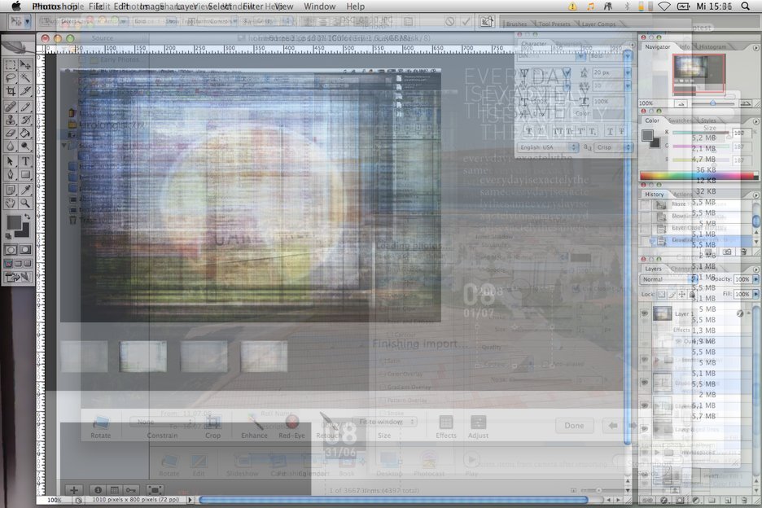Select the Type tool

coord(25,161)
